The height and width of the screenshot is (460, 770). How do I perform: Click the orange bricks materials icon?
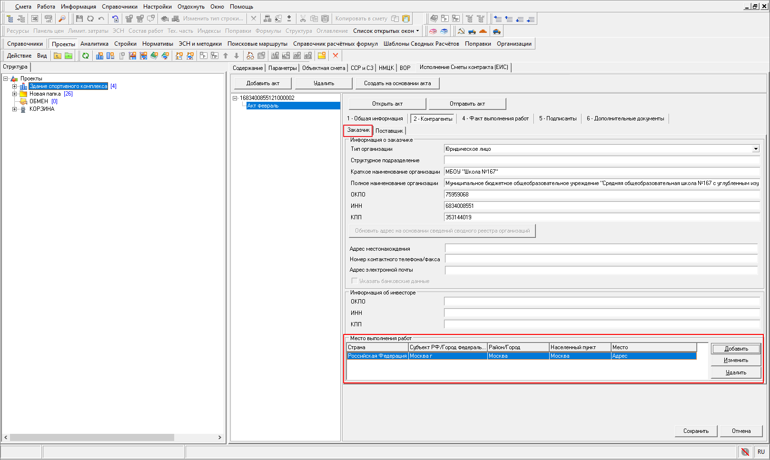(483, 31)
